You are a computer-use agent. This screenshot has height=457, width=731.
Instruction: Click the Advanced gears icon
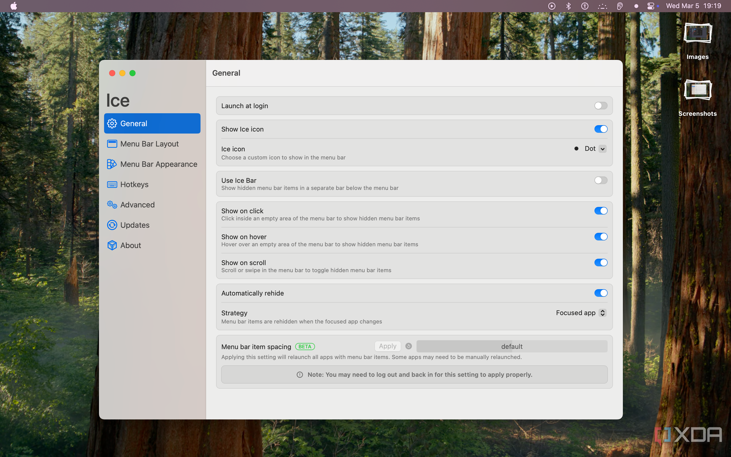click(112, 205)
